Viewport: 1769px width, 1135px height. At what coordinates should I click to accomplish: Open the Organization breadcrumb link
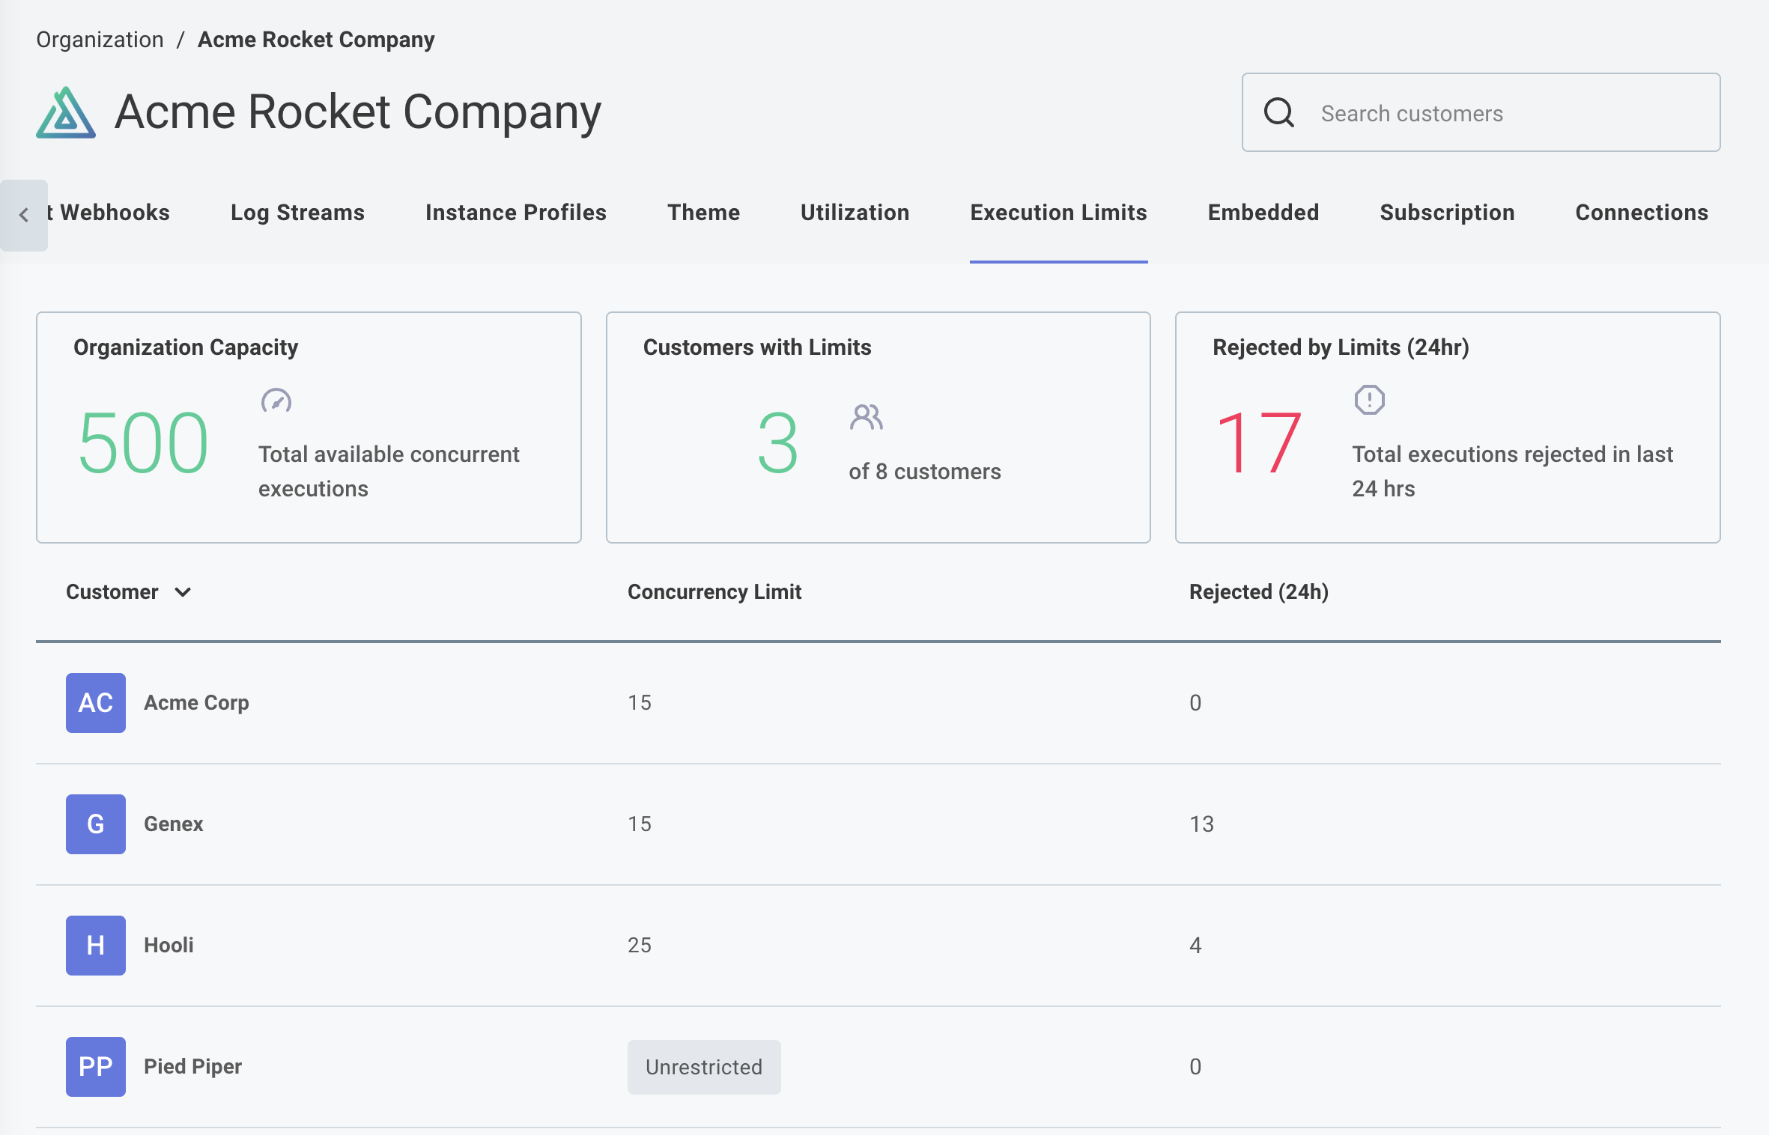[100, 39]
